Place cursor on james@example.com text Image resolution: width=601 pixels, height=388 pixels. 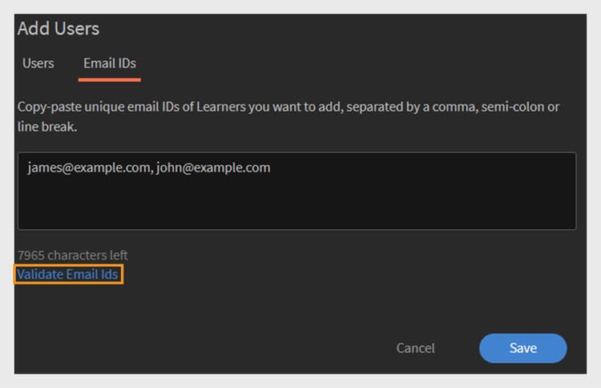tap(88, 168)
